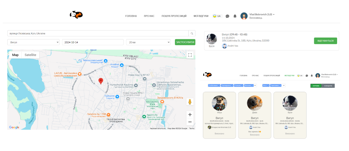Viewport: 349px width, 151px height.
Task: Open Мої відгуки in top menu
Action: tap(201, 16)
